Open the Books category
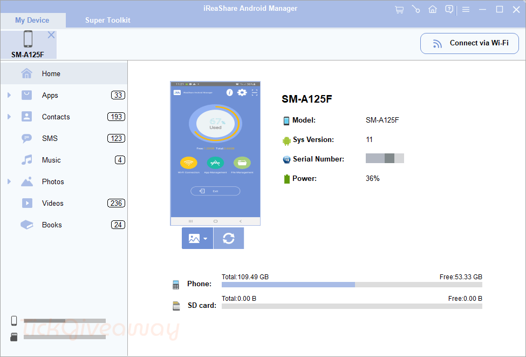 [64, 225]
